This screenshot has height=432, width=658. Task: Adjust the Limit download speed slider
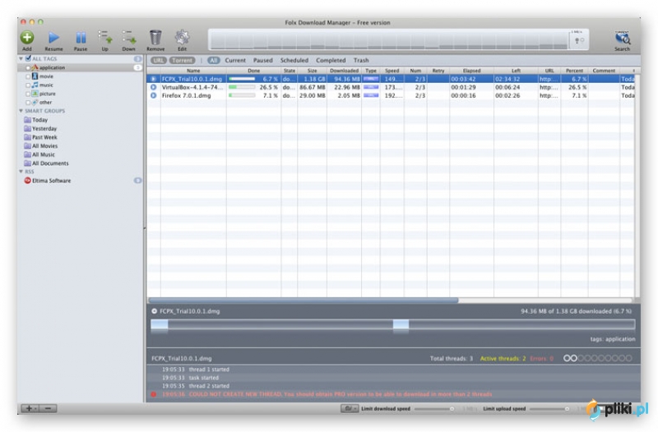click(x=434, y=409)
